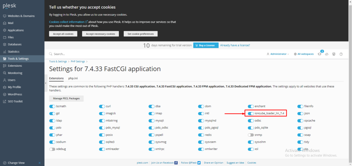Click the Facebook icon in footer
The height and width of the screenshot is (166, 352).
[x=176, y=163]
